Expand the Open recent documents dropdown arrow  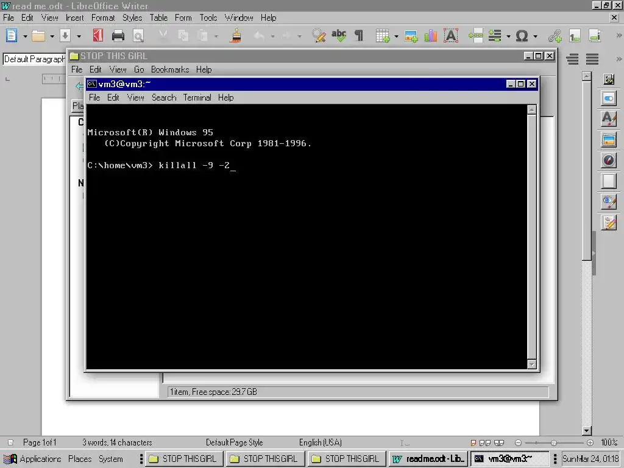point(52,36)
